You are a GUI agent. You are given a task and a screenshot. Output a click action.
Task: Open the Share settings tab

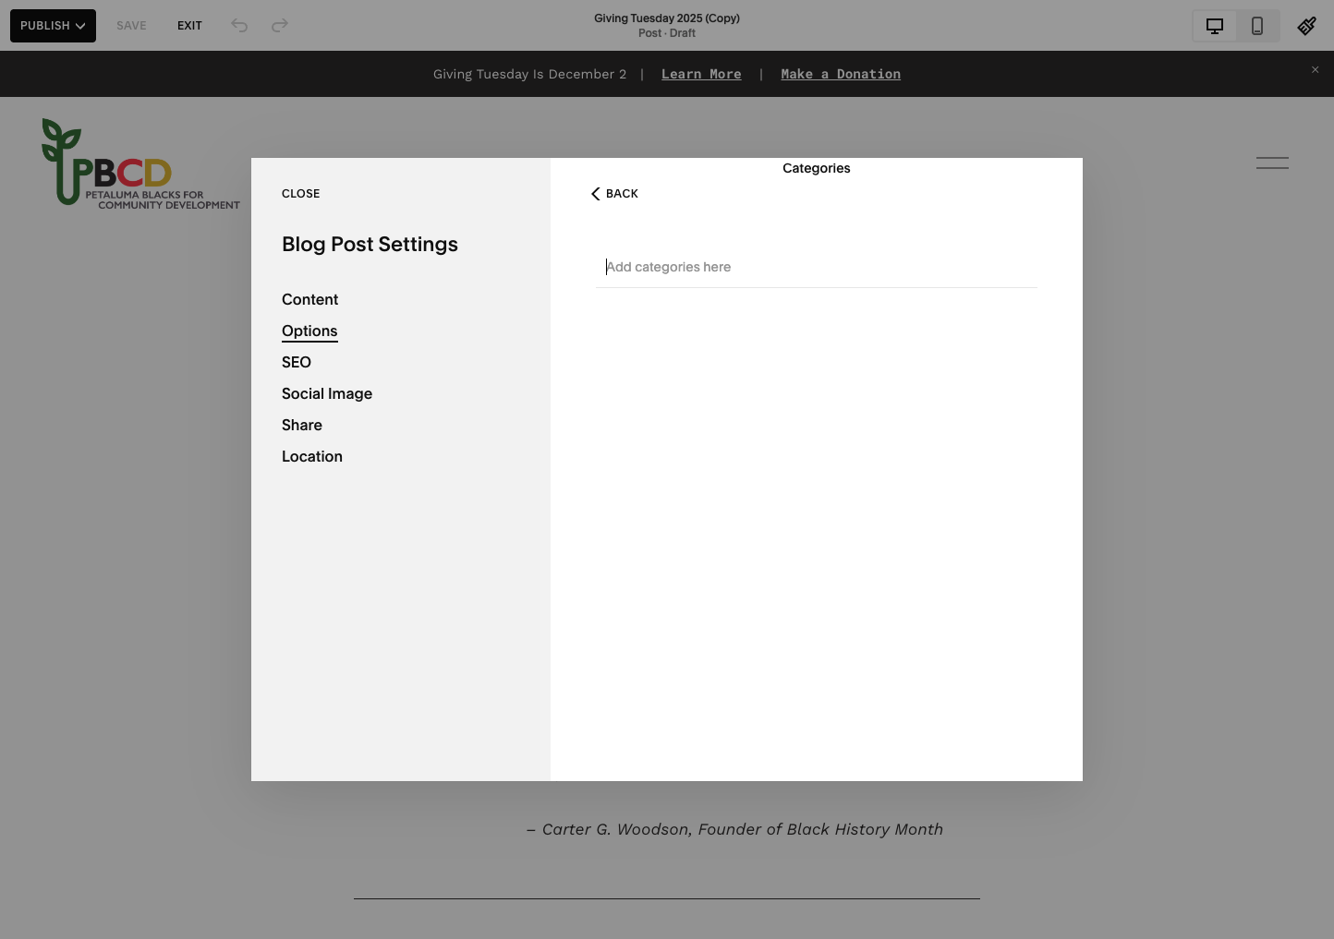[x=302, y=426]
